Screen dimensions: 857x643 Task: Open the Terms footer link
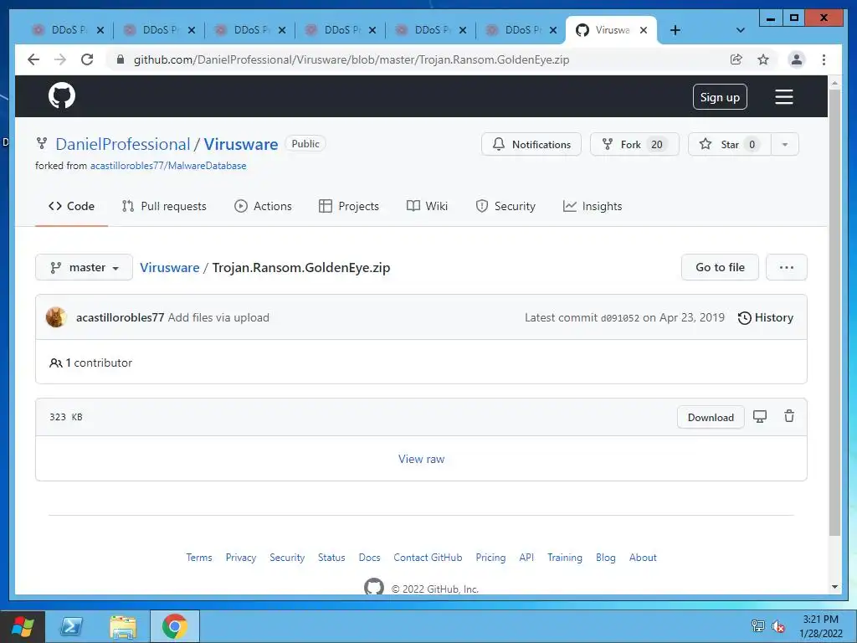tap(199, 558)
